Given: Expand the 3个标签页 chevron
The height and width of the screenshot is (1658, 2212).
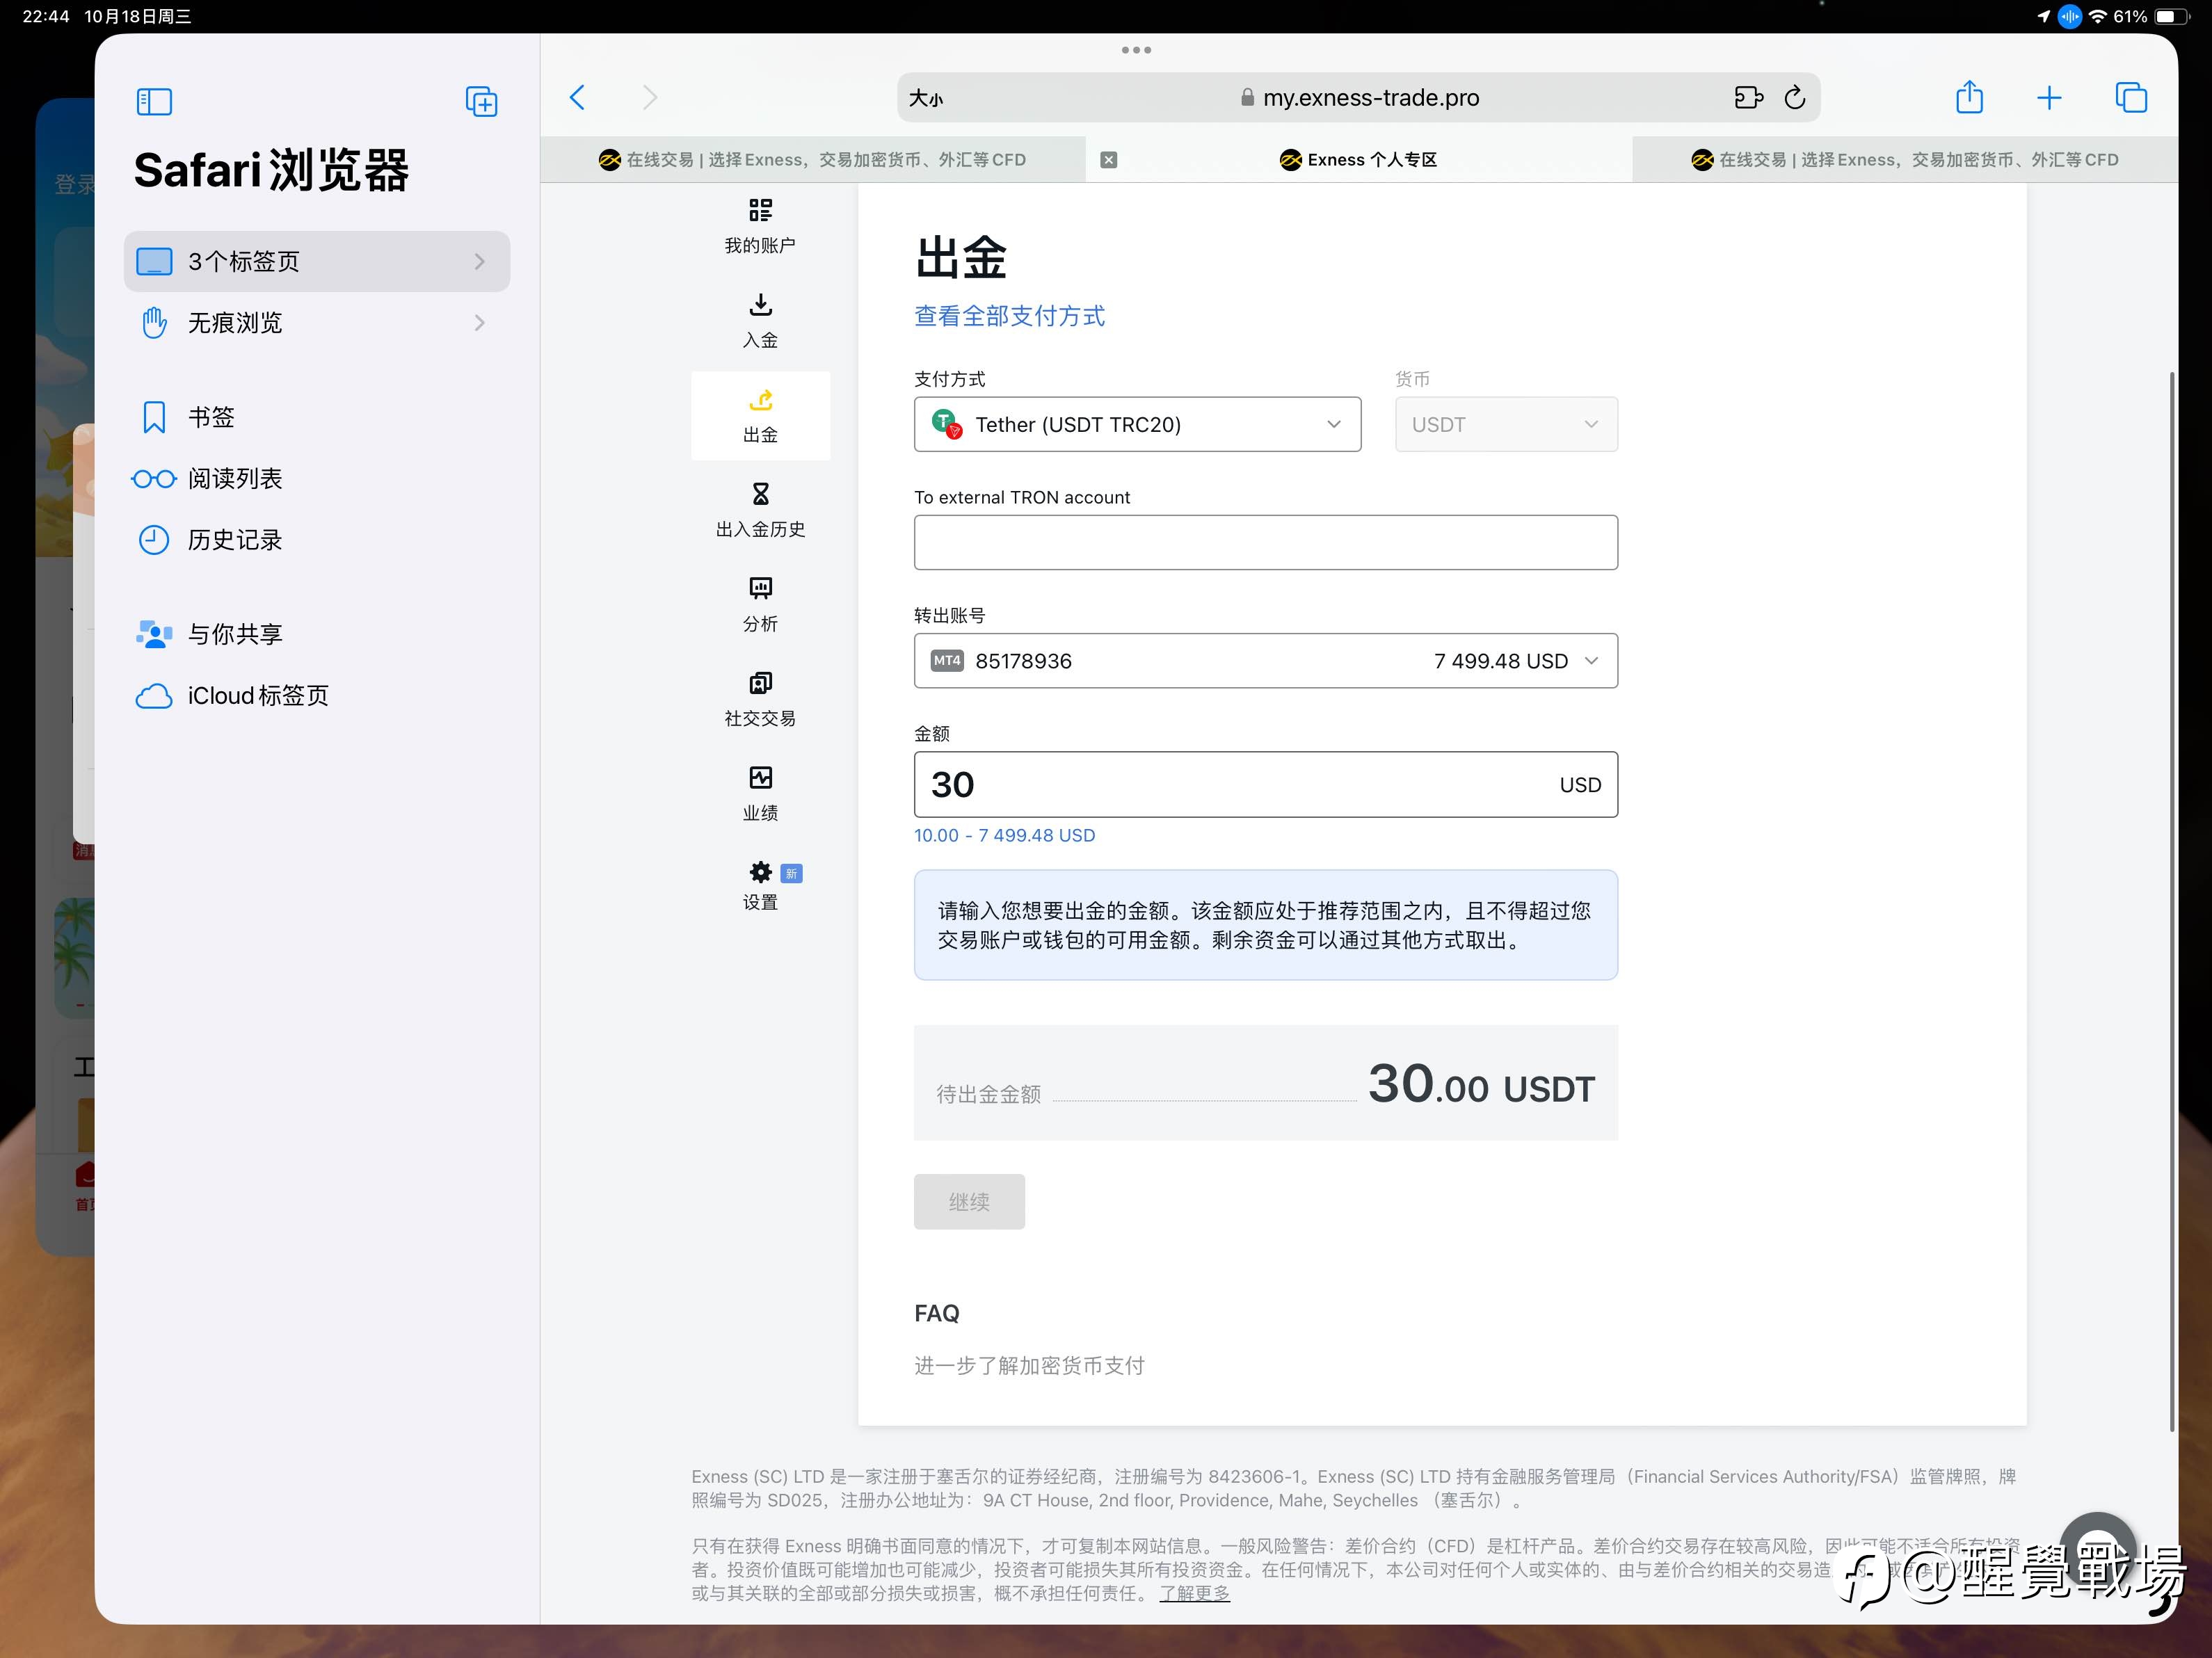Looking at the screenshot, I should pyautogui.click(x=480, y=261).
